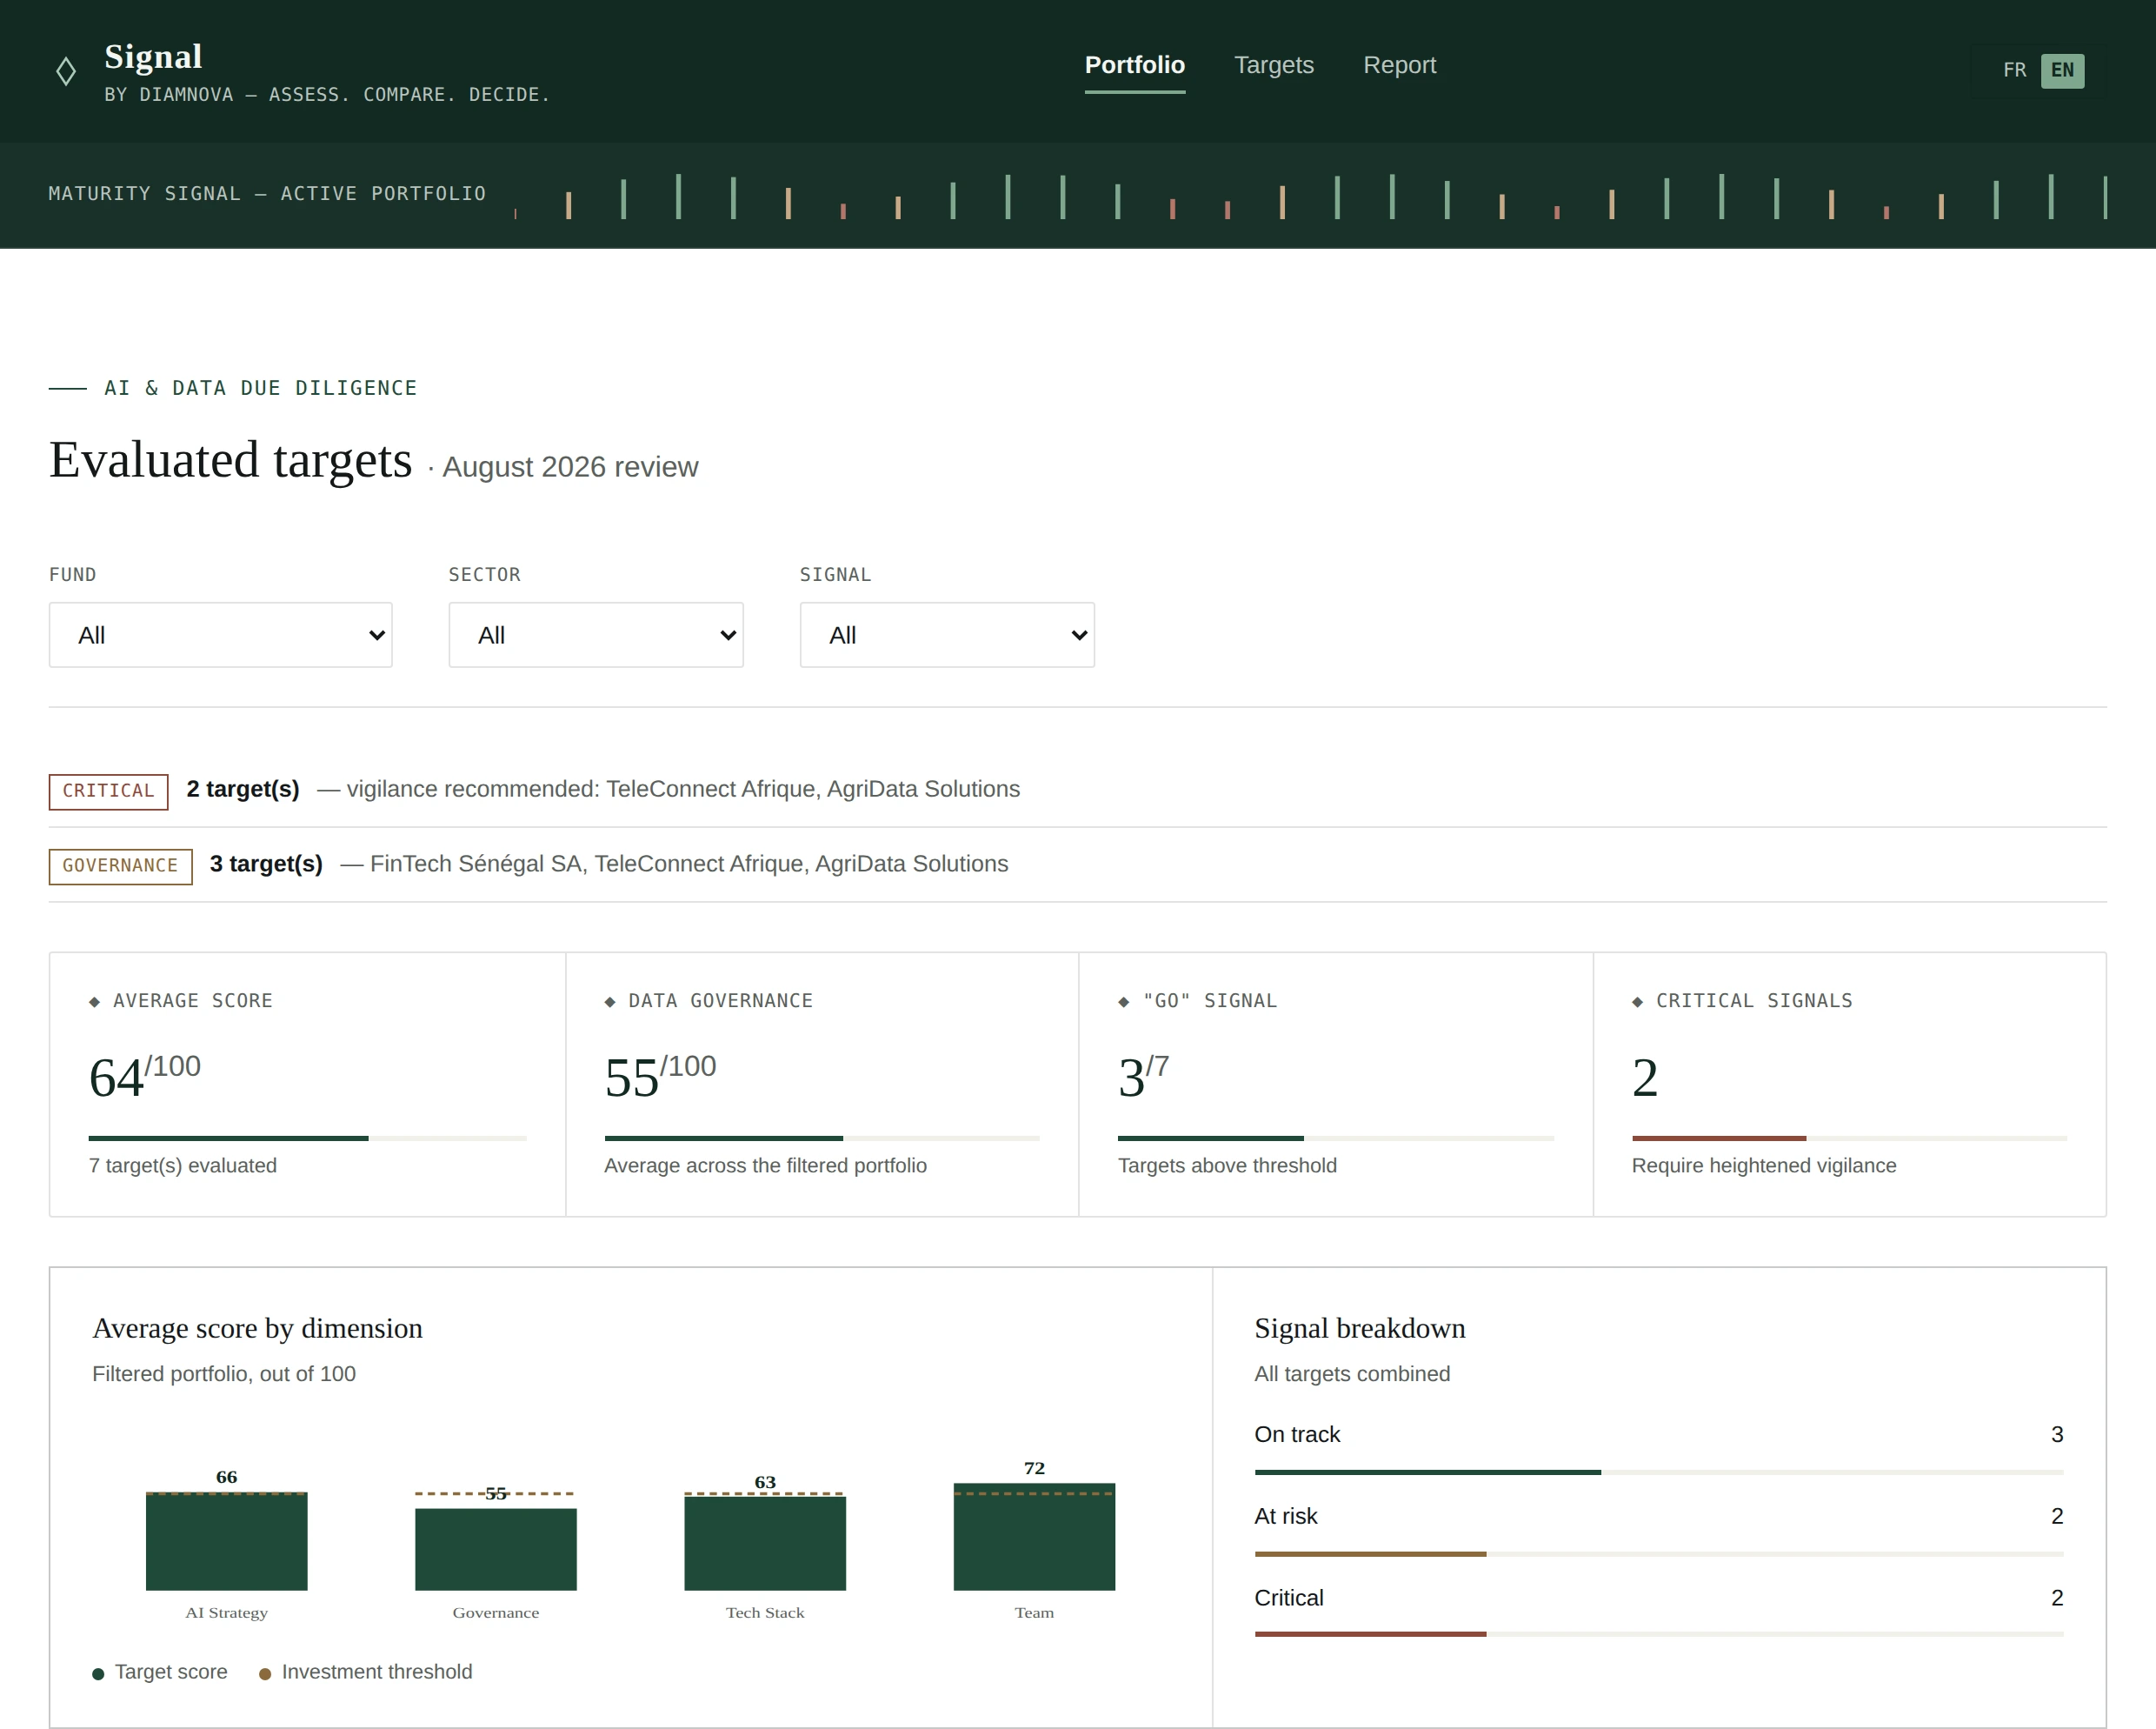Click the "Signal" brand title
Screen dimensions: 2156x1729
coord(153,56)
